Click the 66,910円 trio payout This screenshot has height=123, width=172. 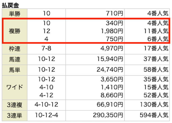110,104
